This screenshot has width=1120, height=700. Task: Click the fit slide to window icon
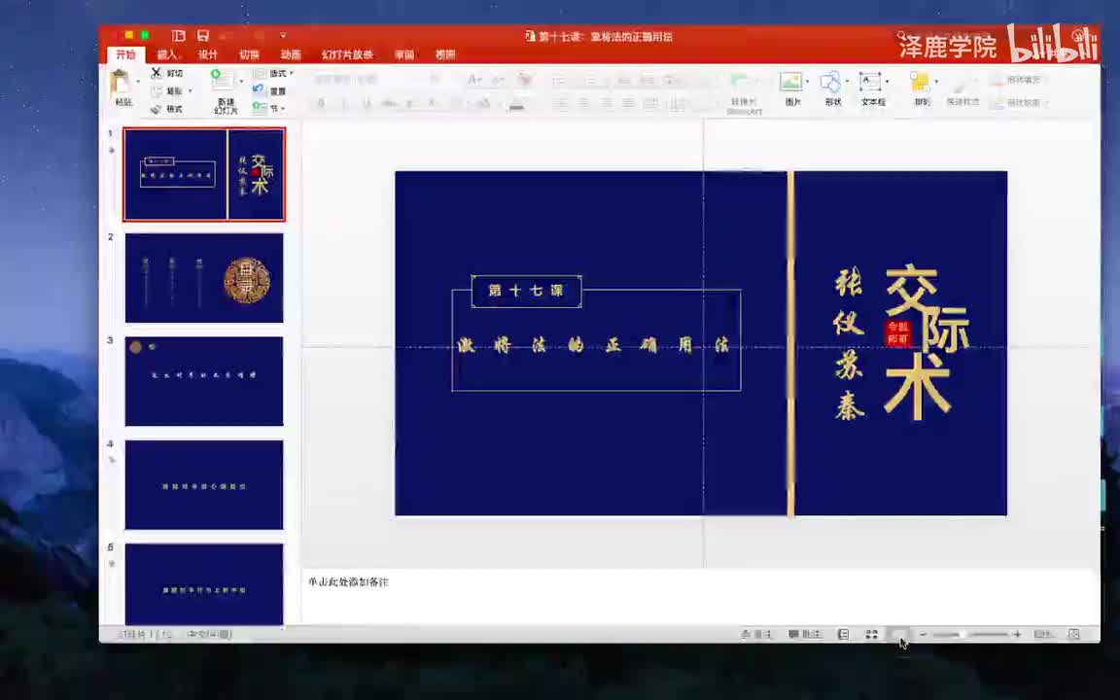[1073, 634]
